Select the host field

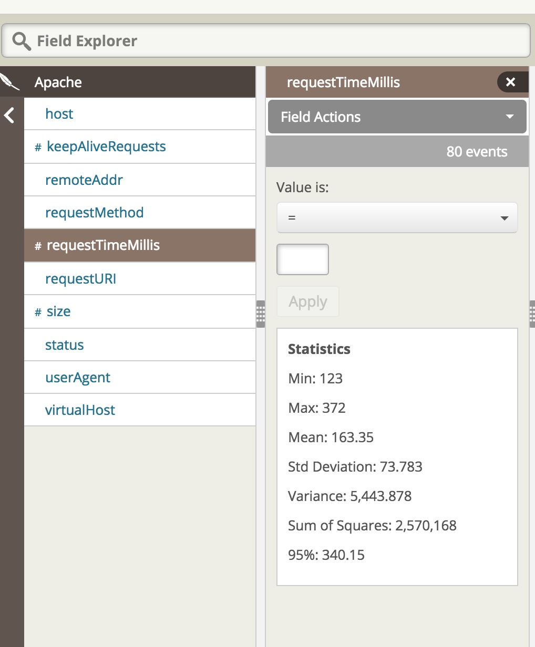tap(59, 114)
